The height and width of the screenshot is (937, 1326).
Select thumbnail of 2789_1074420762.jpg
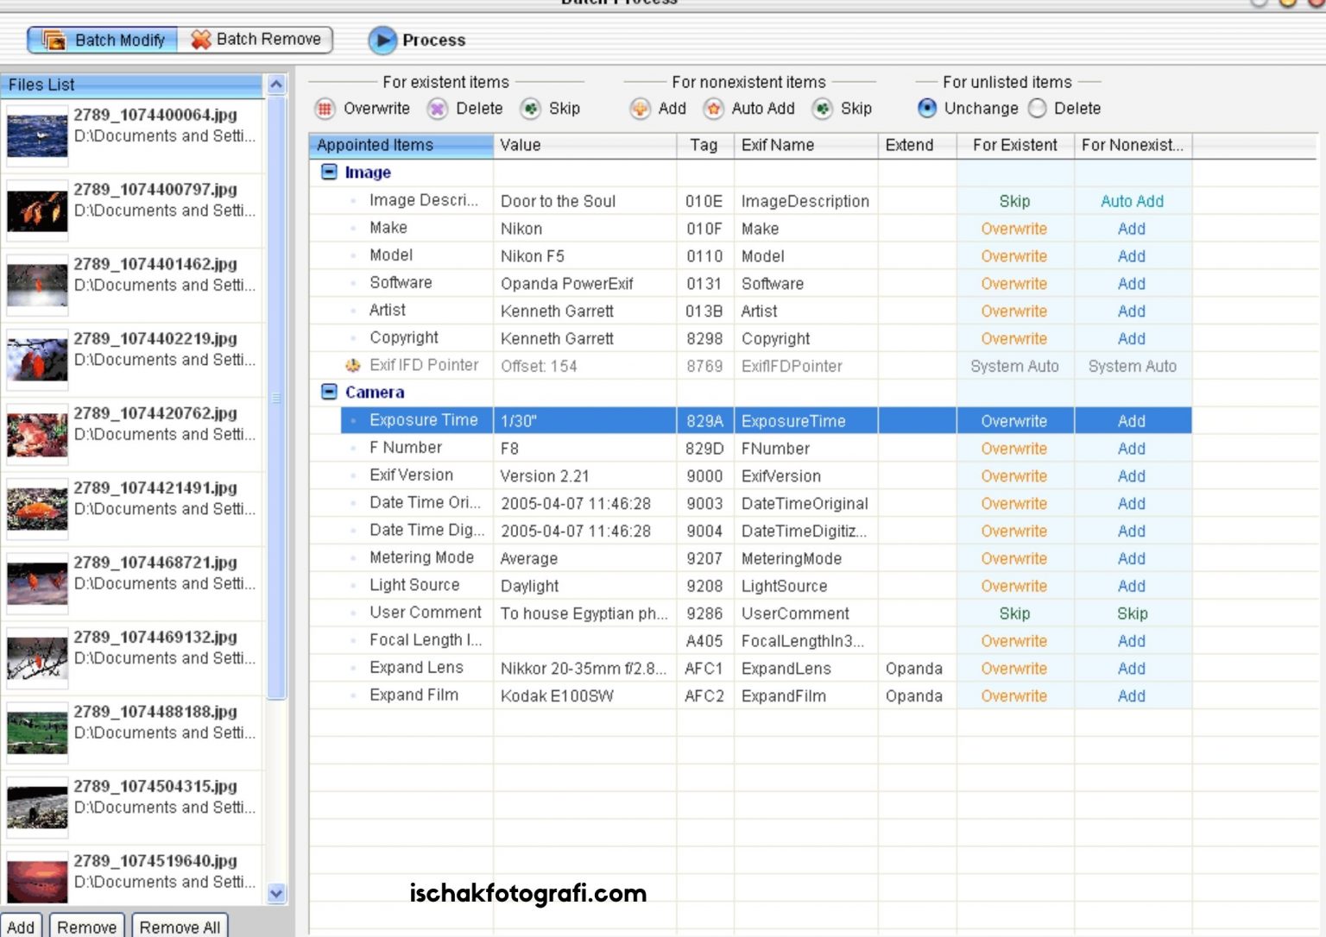click(x=37, y=434)
